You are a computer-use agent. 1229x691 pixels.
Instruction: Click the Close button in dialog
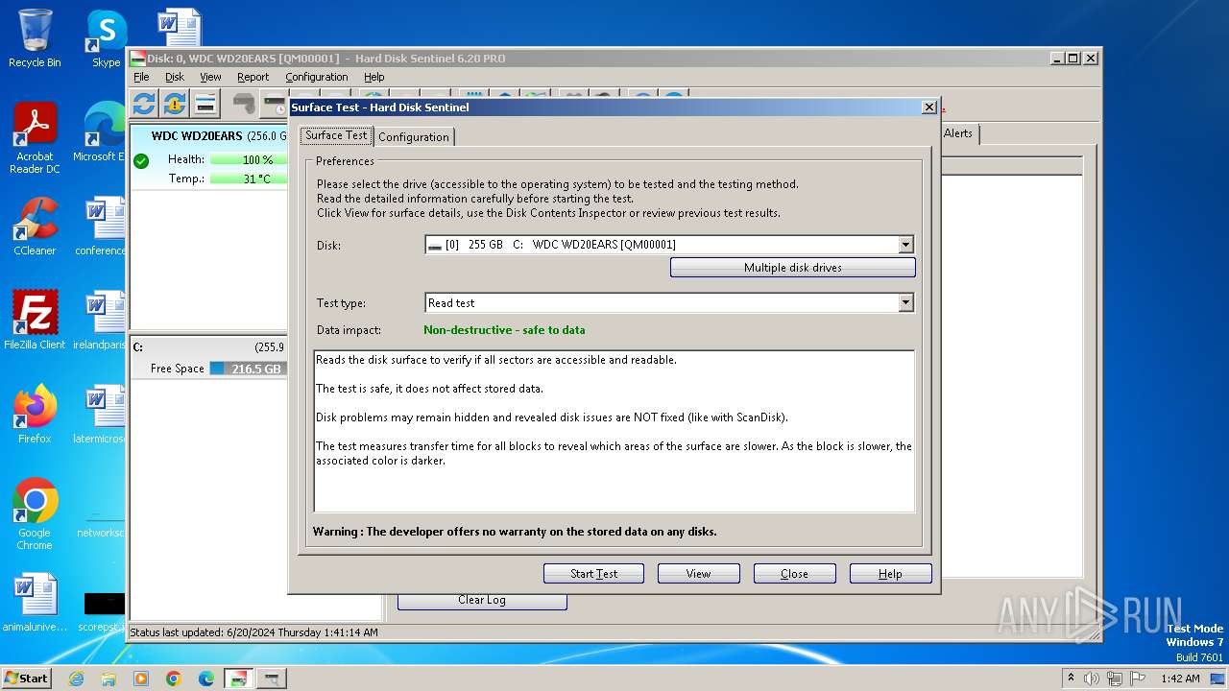point(794,574)
